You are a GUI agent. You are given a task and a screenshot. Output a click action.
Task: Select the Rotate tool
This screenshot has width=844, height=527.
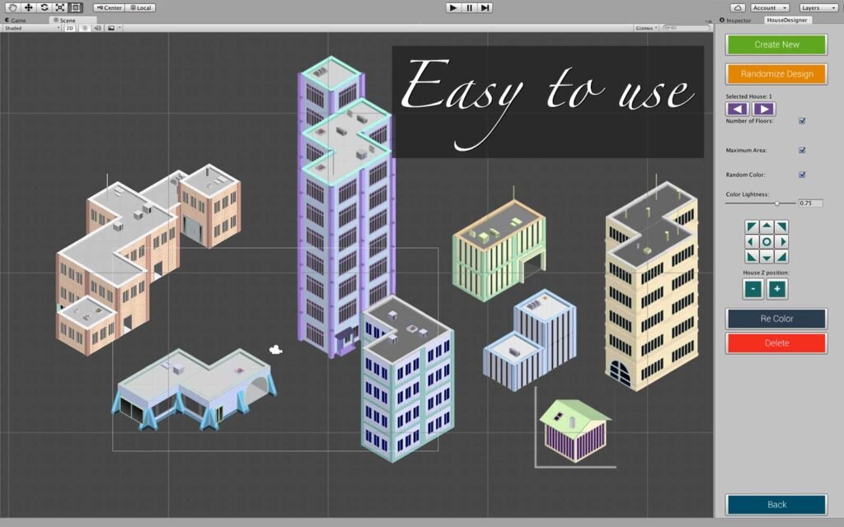pyautogui.click(x=45, y=7)
